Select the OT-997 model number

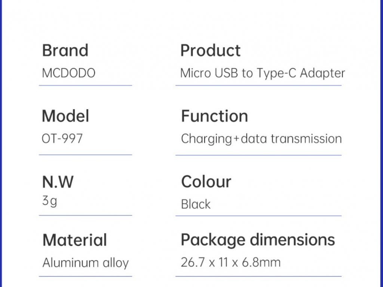click(x=62, y=139)
